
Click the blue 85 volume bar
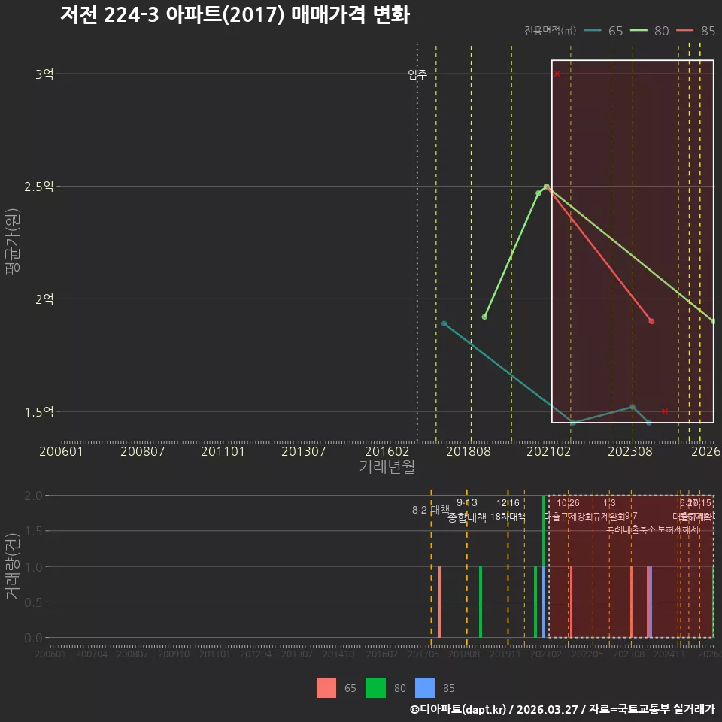click(543, 602)
